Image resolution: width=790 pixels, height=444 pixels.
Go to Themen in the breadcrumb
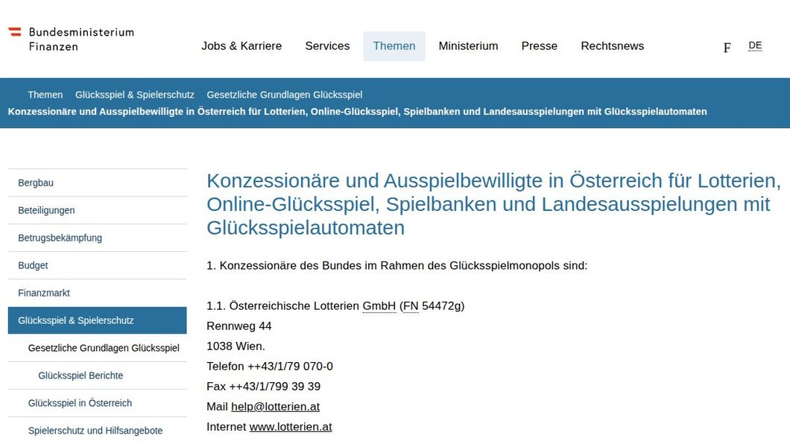point(45,95)
